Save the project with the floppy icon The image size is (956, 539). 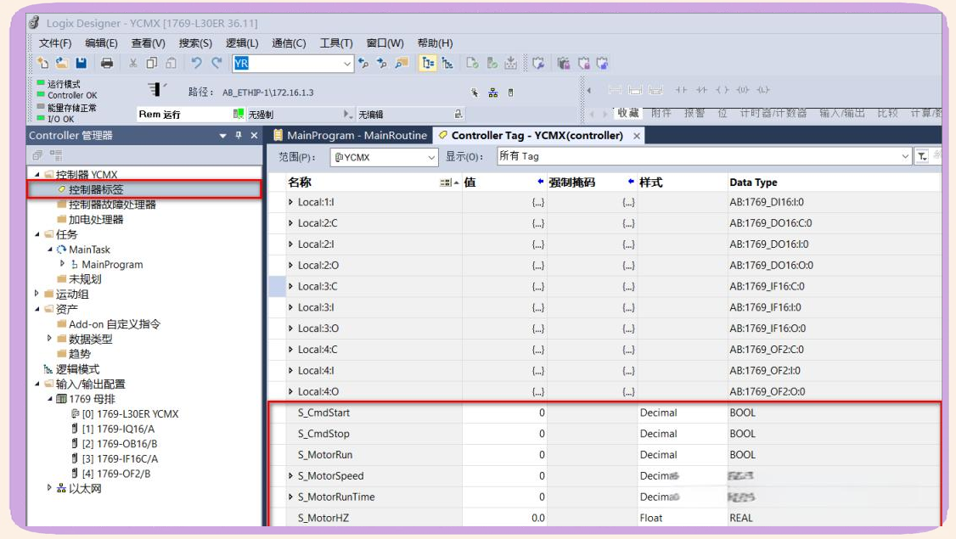[x=82, y=63]
